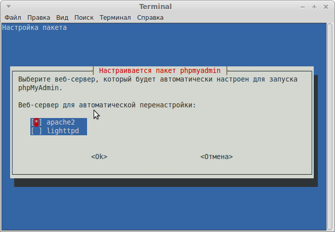
Task: Click the 'phpMyAdmin.' text in description
Action: click(40, 88)
